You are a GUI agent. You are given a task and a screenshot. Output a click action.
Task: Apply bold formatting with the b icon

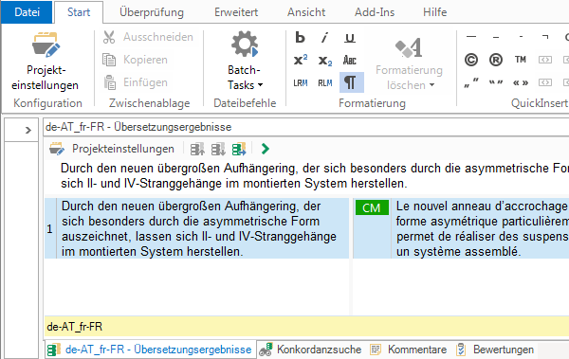click(x=300, y=37)
